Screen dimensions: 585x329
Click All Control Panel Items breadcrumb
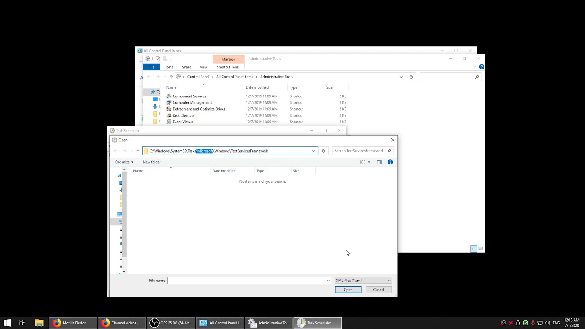[x=234, y=77]
